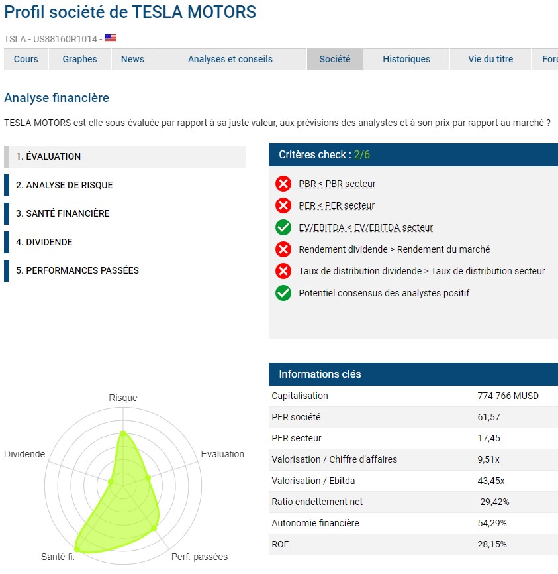Screen dimensions: 558x574
Task: Click the Valorisation / Chiffre d'affaires value 9,51x
Action: tap(488, 460)
